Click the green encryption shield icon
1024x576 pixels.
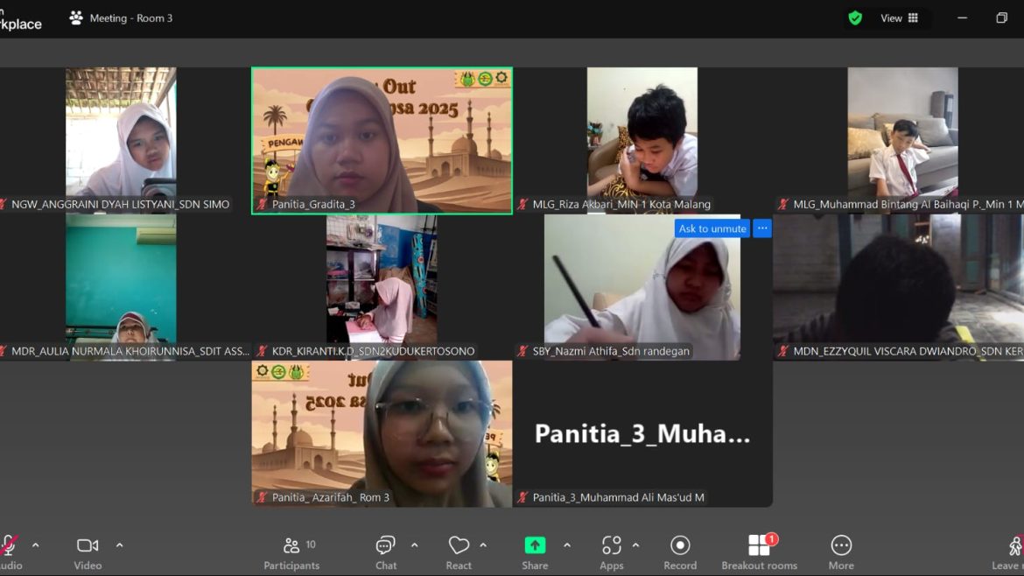[x=855, y=18]
